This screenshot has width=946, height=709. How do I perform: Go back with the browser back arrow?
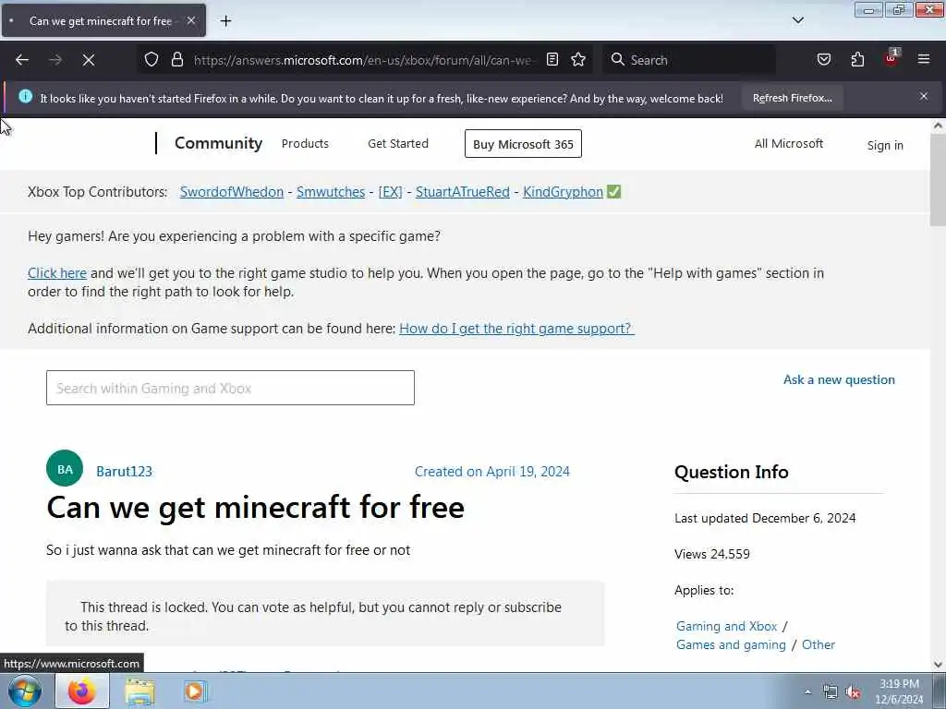[x=22, y=60]
